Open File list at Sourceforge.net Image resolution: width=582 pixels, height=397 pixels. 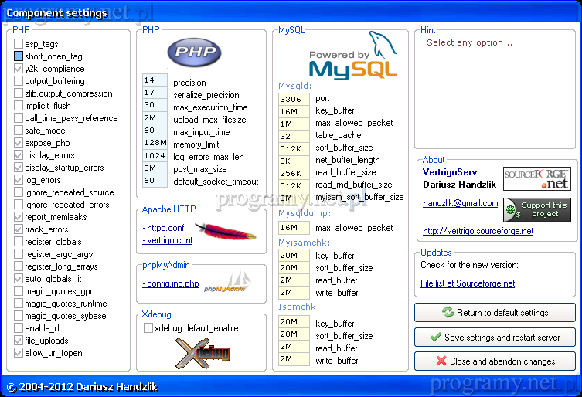click(467, 283)
